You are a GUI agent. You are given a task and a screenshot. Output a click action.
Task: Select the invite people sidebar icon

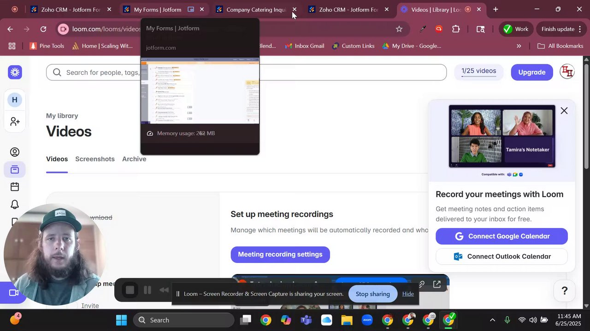click(15, 121)
